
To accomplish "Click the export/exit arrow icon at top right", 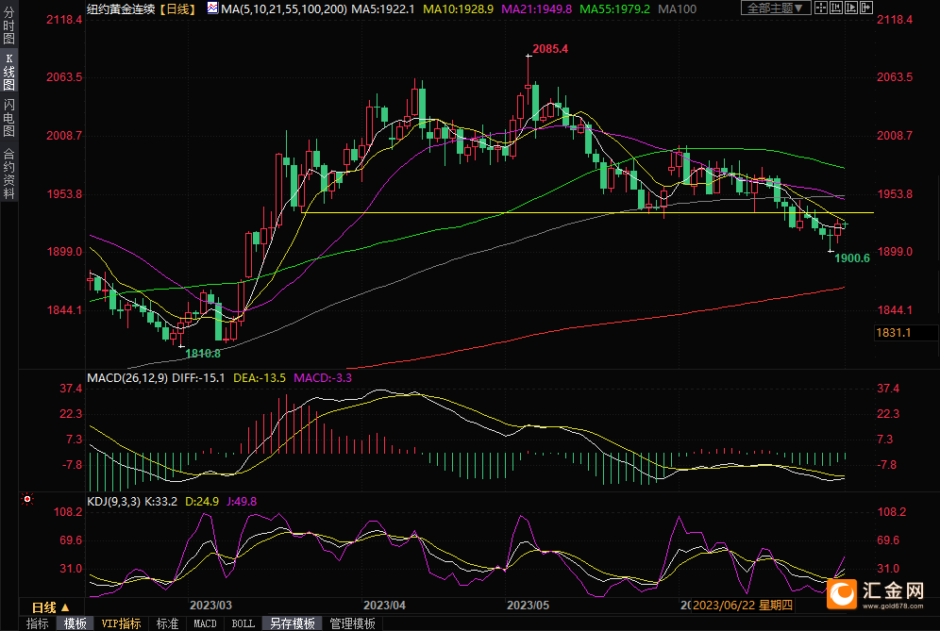I will [x=866, y=8].
